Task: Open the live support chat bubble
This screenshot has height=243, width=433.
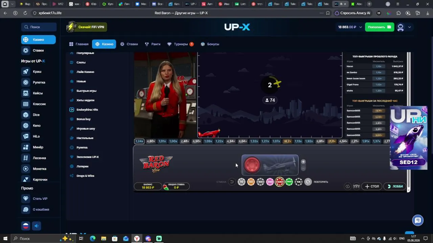Action: click(x=418, y=220)
